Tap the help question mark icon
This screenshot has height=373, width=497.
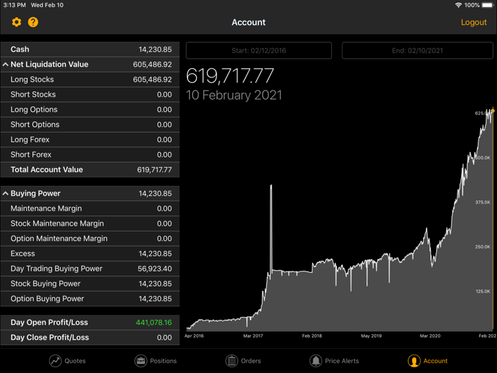[33, 22]
